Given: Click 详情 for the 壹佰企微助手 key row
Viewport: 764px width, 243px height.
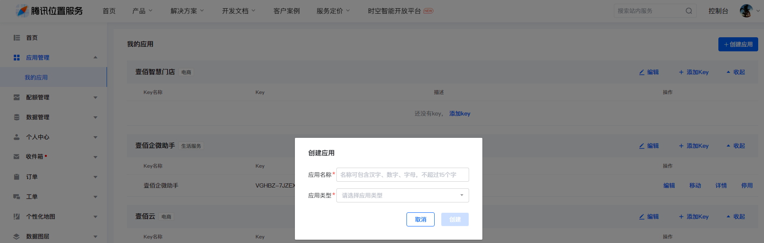Looking at the screenshot, I should [721, 185].
